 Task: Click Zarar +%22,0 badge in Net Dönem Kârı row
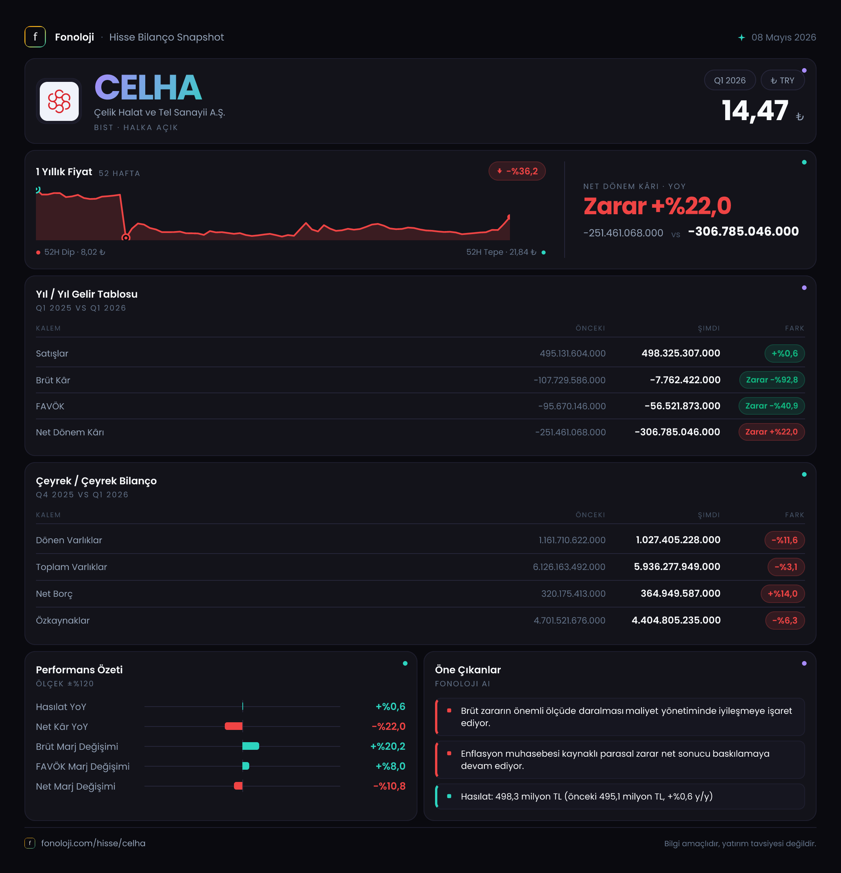tap(771, 432)
